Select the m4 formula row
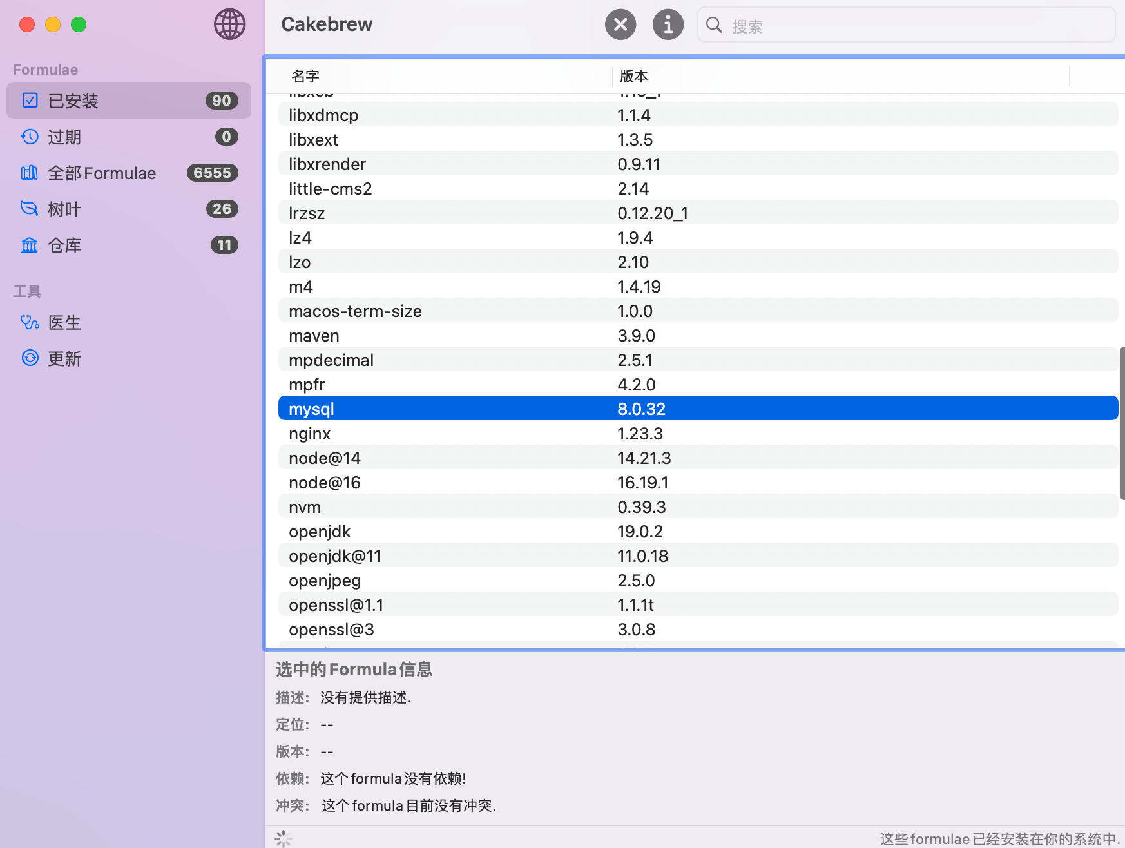1125x848 pixels. tap(698, 287)
